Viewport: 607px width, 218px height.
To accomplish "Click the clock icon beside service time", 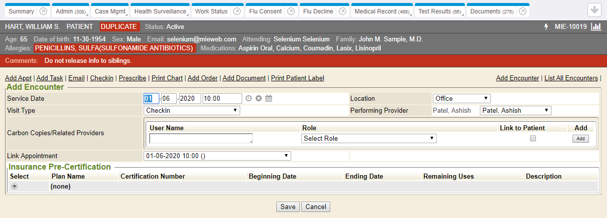I will pyautogui.click(x=249, y=98).
